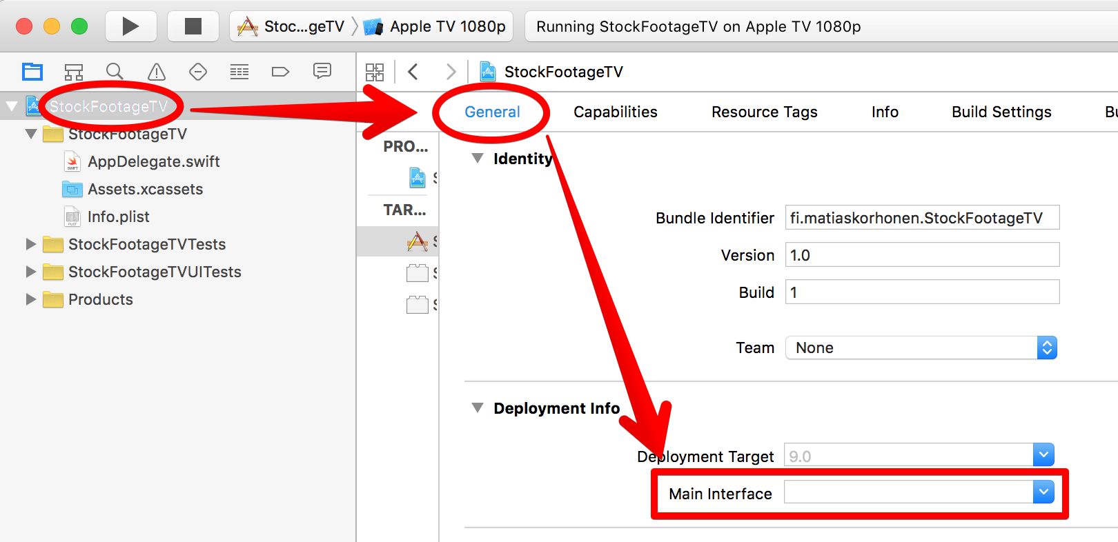This screenshot has height=542, width=1118.
Task: Open the Deployment Target dropdown arrow
Action: (1043, 455)
